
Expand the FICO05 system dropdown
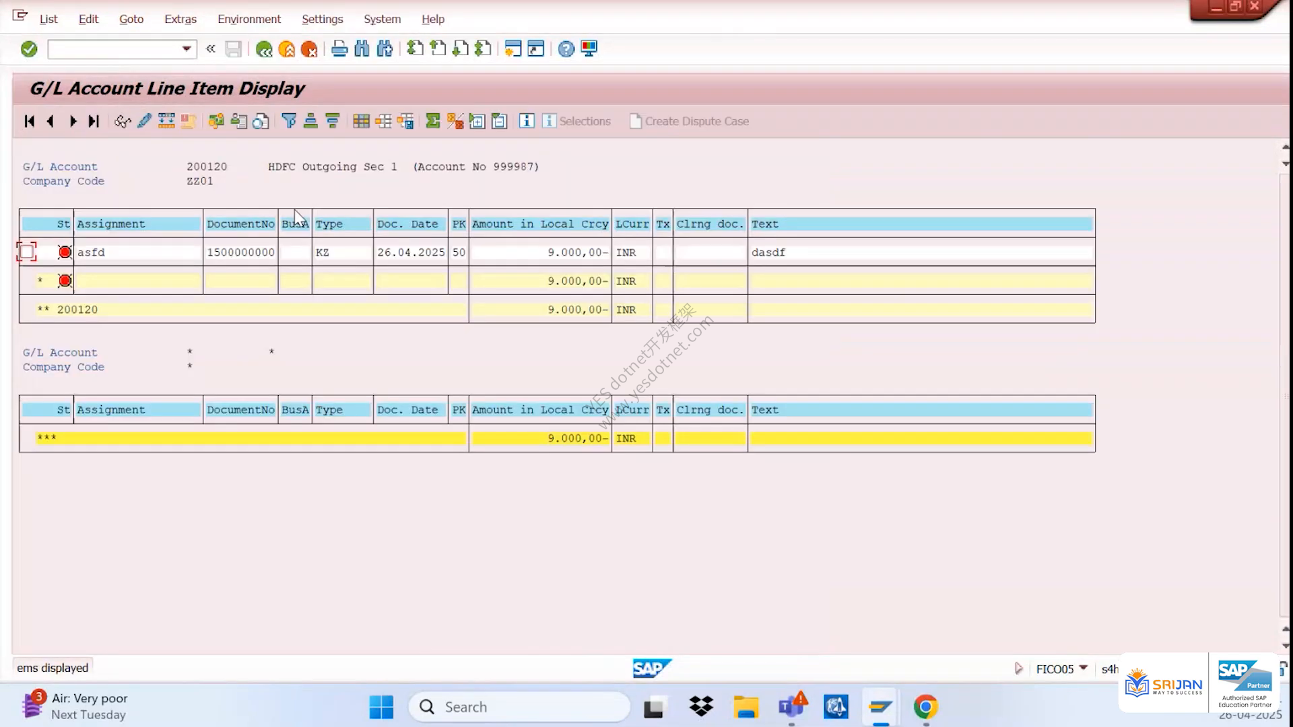coord(1084,668)
